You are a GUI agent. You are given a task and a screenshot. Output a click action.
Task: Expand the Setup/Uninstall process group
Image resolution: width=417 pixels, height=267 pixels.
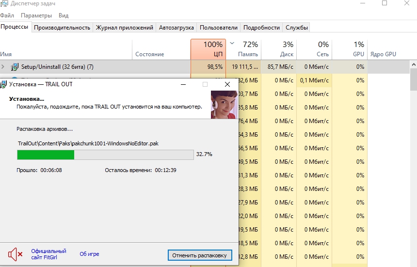coord(3,67)
